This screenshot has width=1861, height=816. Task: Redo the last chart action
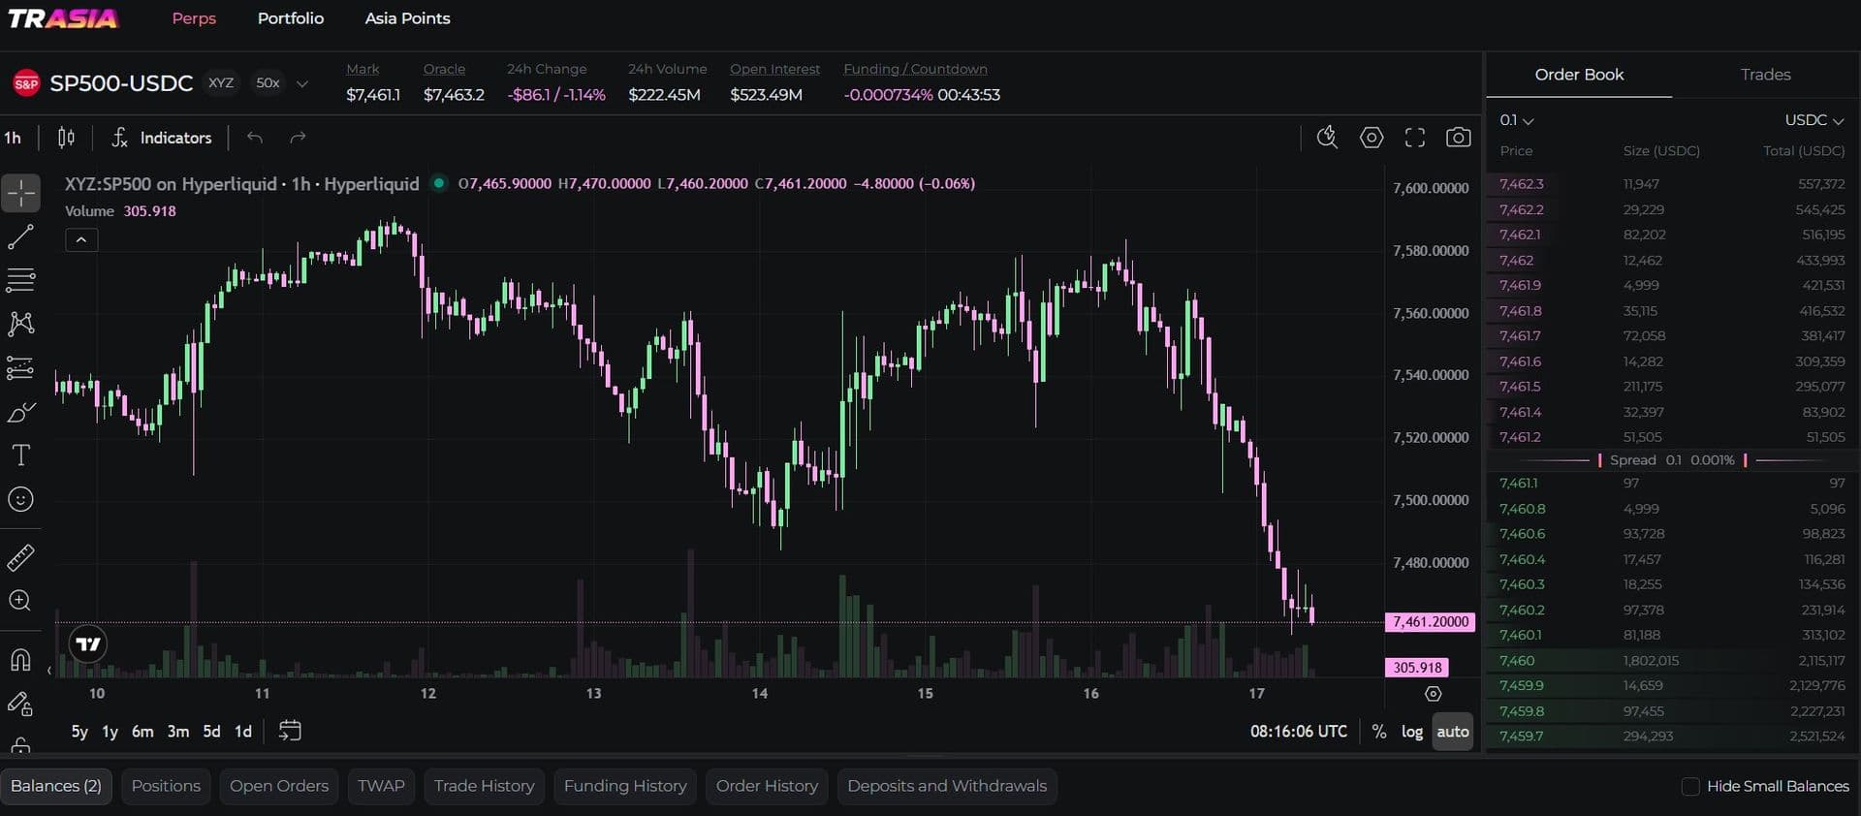point(298,138)
